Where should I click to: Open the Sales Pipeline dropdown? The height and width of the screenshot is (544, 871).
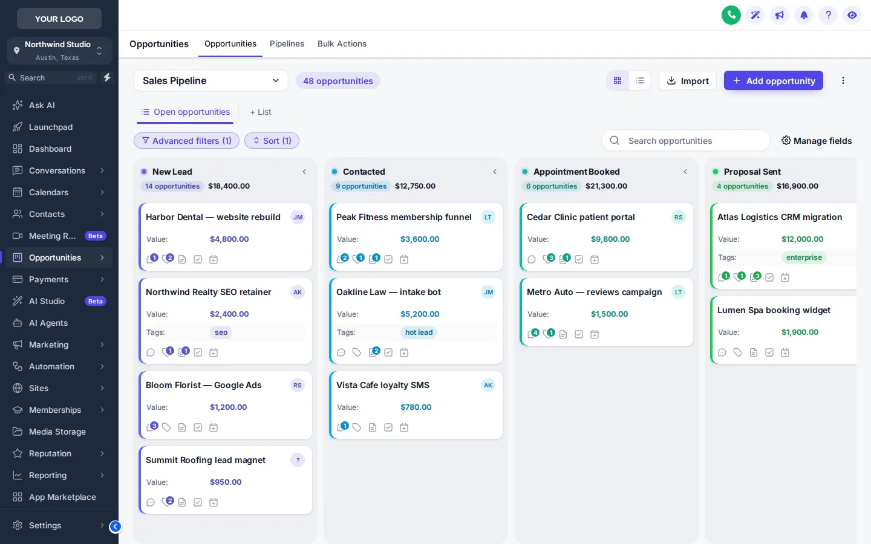click(210, 80)
